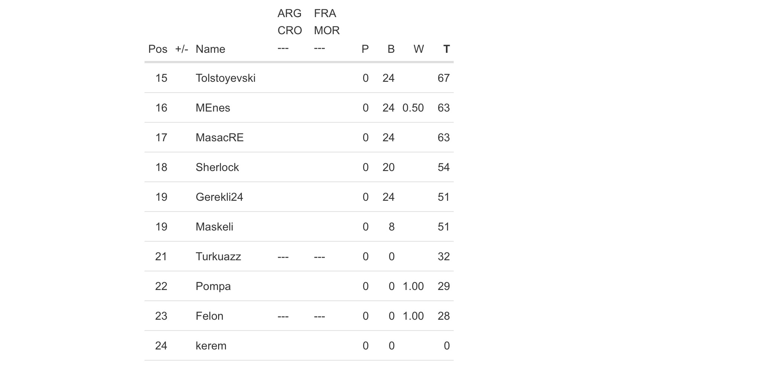The height and width of the screenshot is (374, 761).
Task: Click the B column header
Action: tap(391, 49)
